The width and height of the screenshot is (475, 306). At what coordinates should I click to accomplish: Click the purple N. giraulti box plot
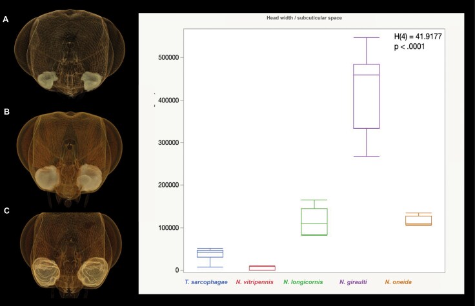(366, 97)
